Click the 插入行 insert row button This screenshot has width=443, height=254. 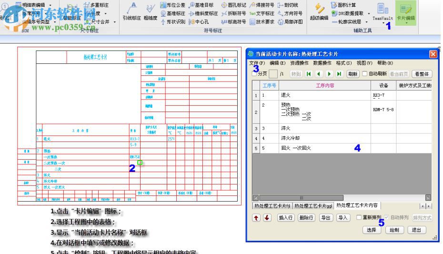coord(285,218)
